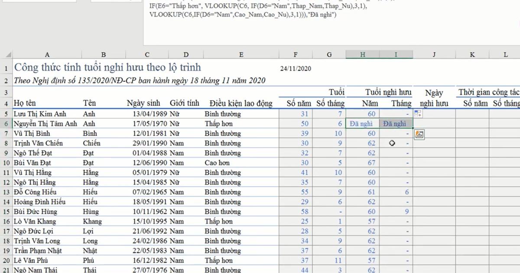Select column A header
The height and width of the screenshot is (273, 520).
pyautogui.click(x=47, y=55)
